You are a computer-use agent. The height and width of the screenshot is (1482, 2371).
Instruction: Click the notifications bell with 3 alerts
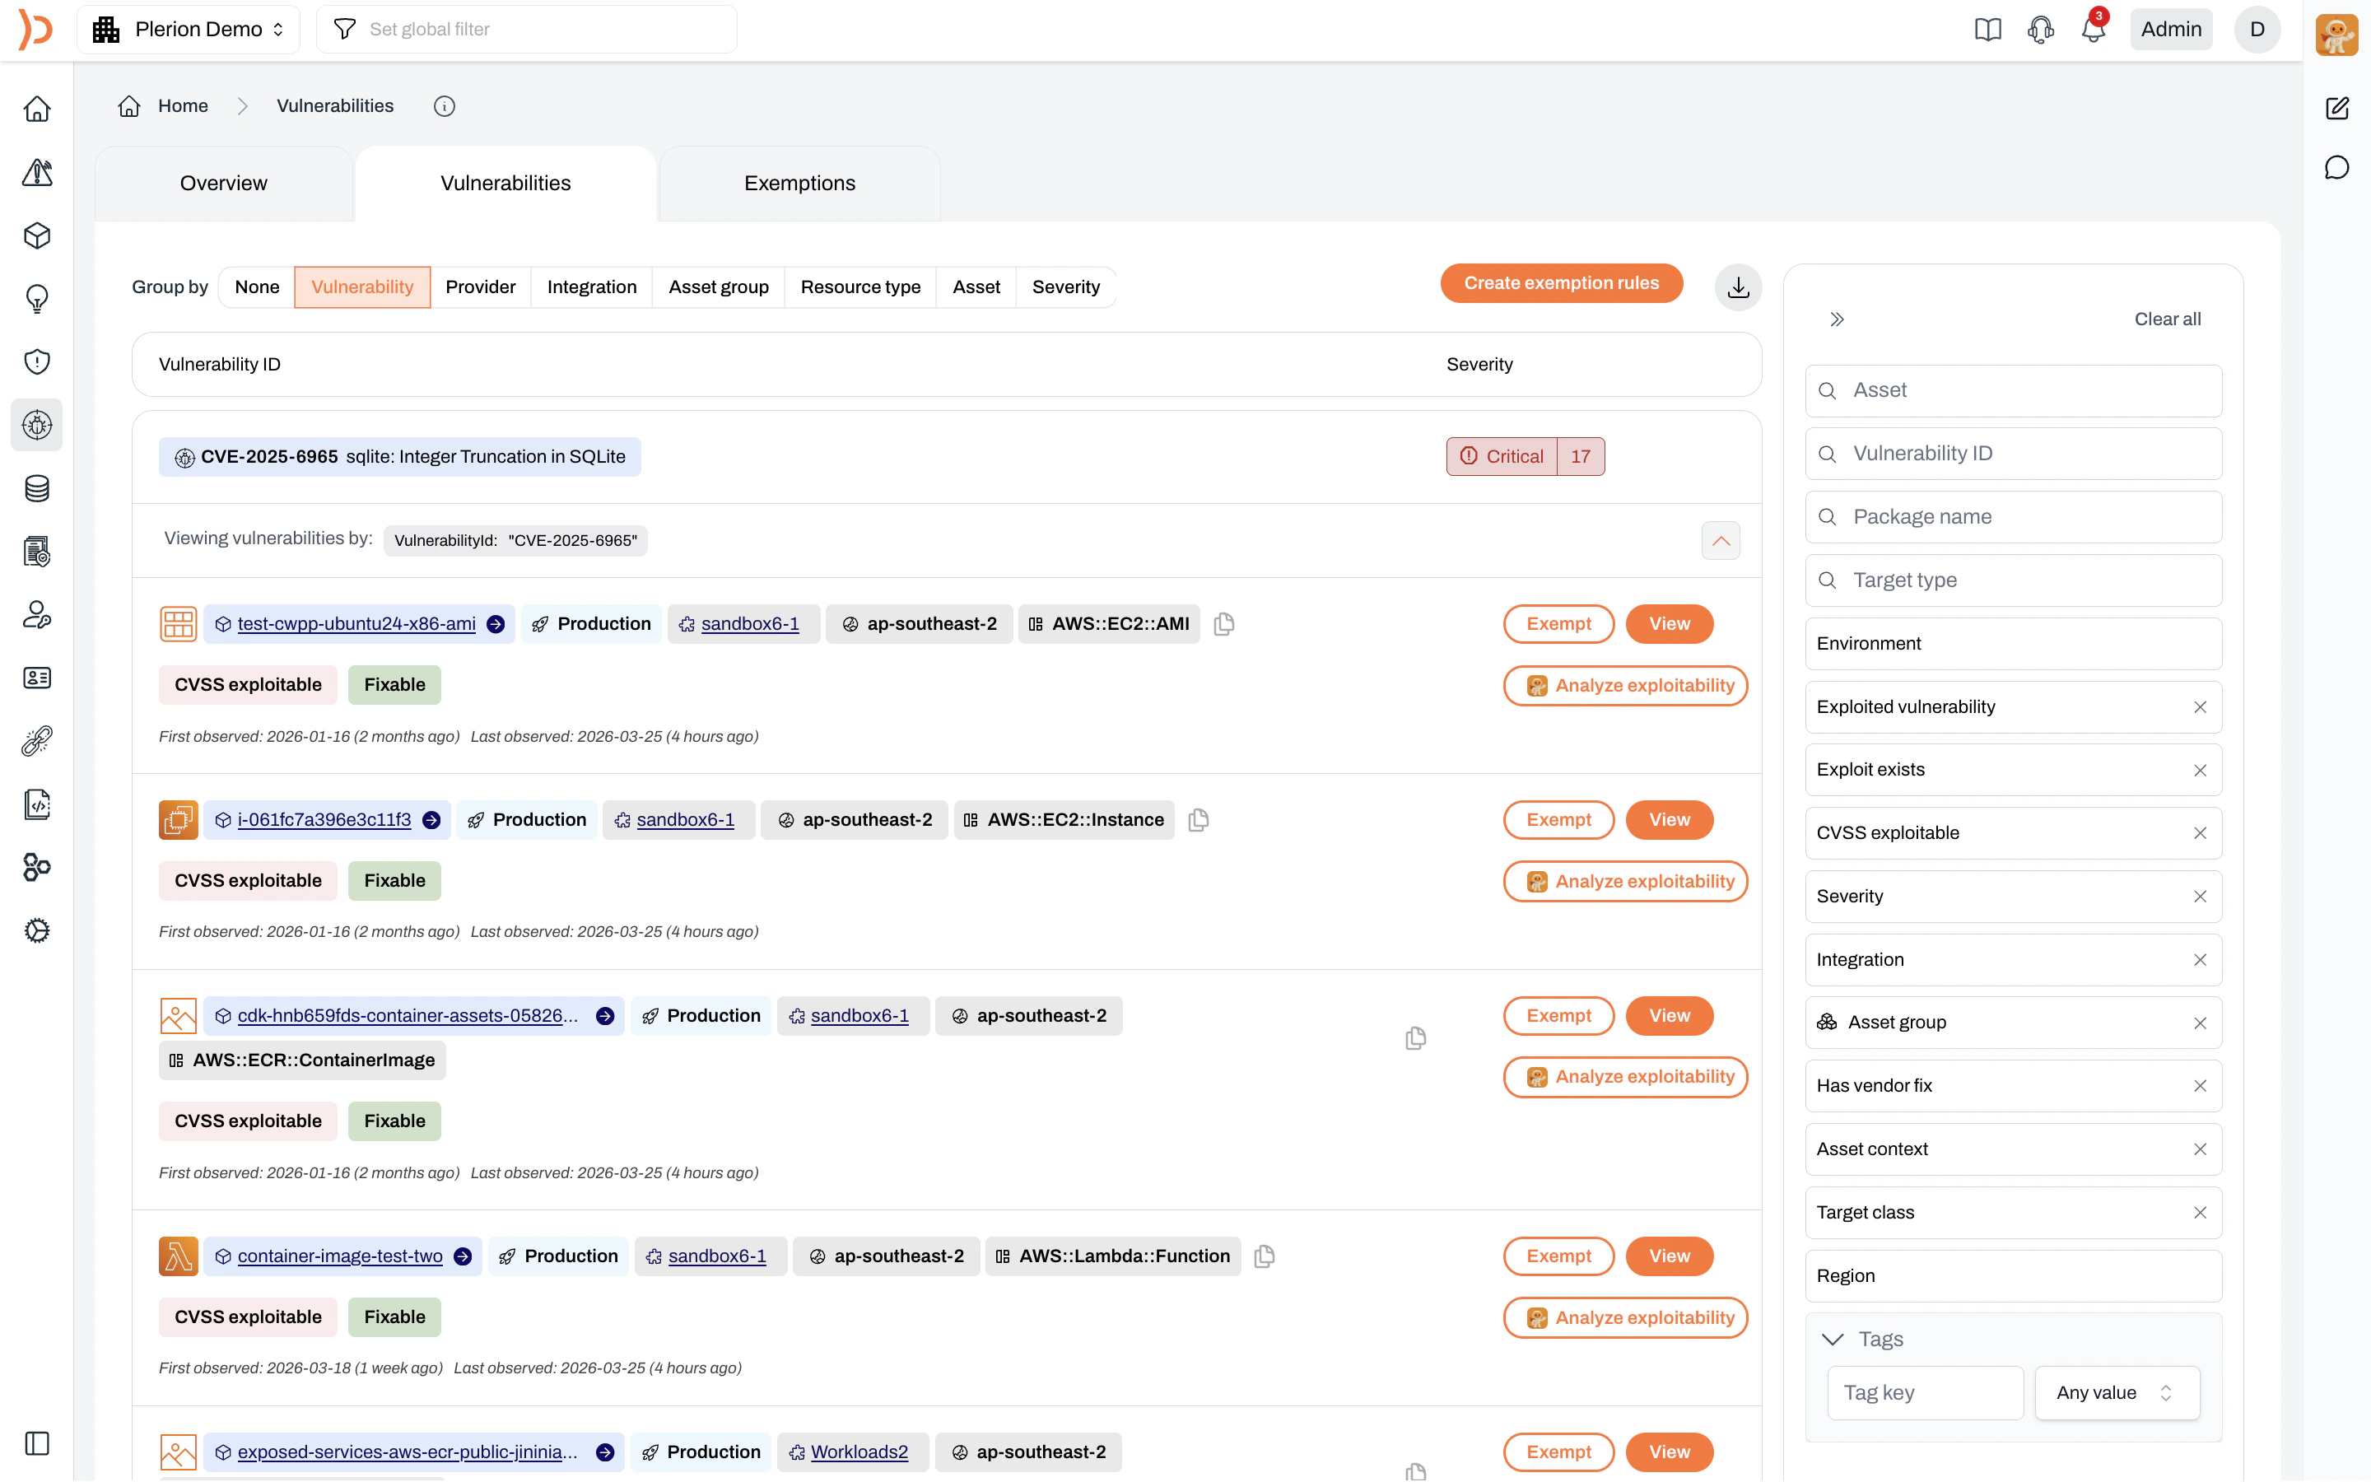[x=2092, y=30]
